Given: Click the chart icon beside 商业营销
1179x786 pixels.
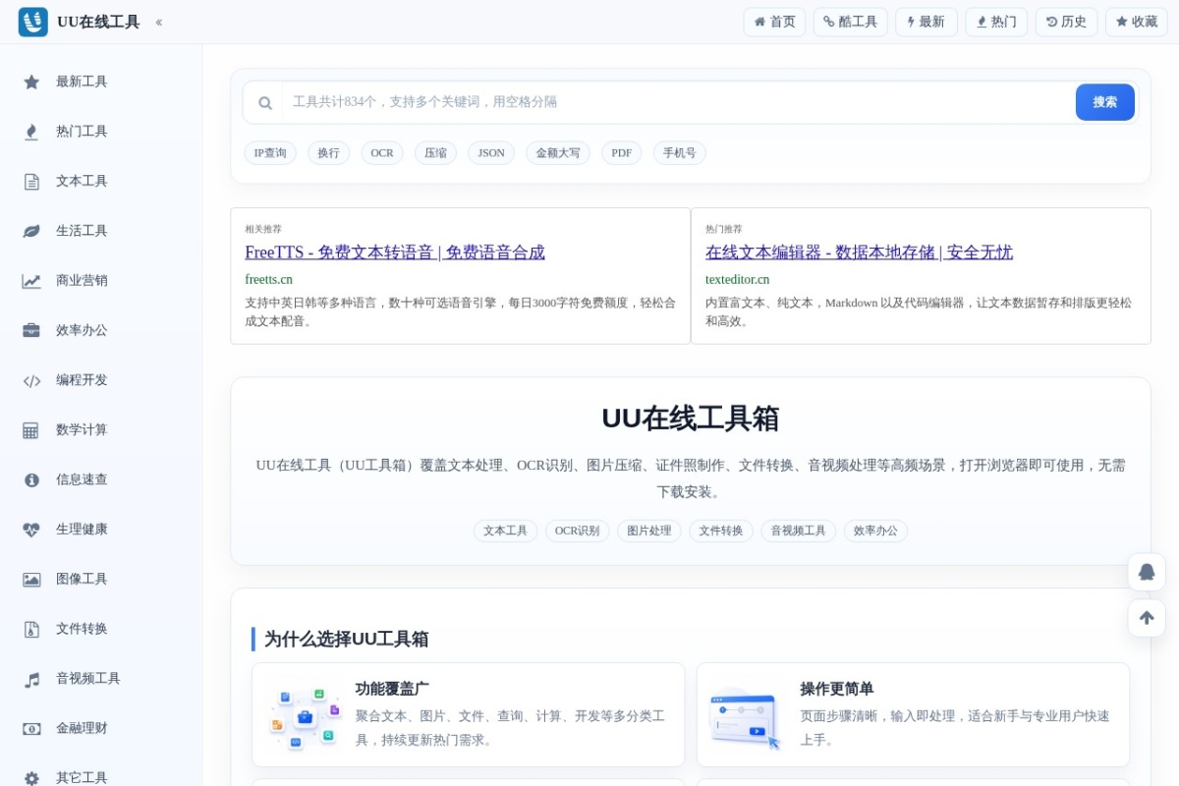Looking at the screenshot, I should [x=31, y=281].
